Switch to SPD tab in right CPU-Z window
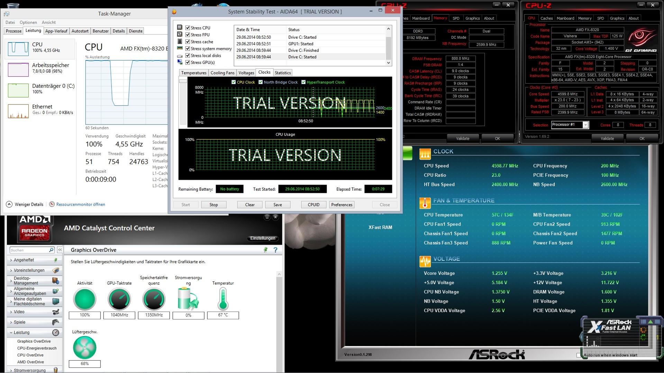This screenshot has width=664, height=373. pyautogui.click(x=600, y=18)
